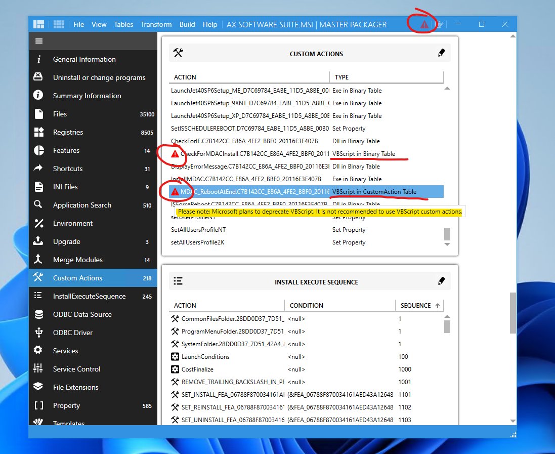The image size is (555, 454).
Task: Open General Information icon in sidebar
Action: tap(38, 59)
